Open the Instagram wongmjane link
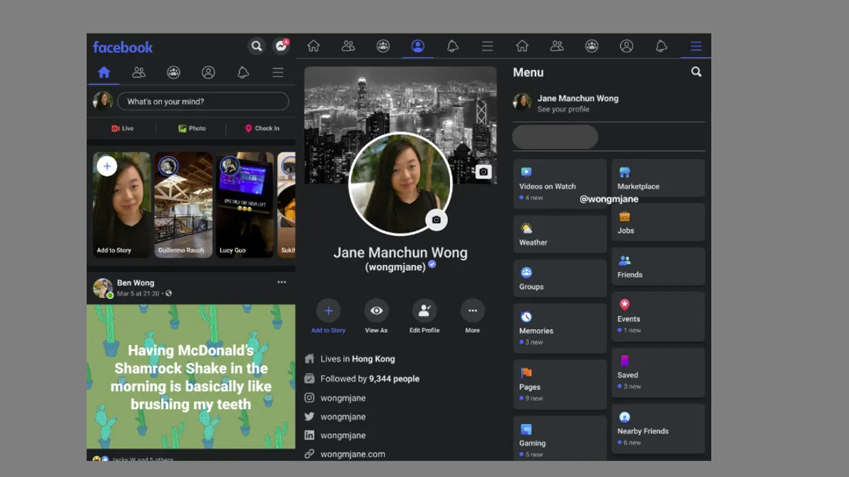This screenshot has height=477, width=849. [335, 398]
